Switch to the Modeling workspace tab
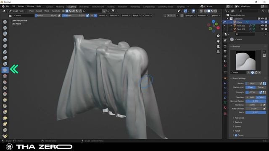Screen dimensions: 269x151 [x=60, y=7]
